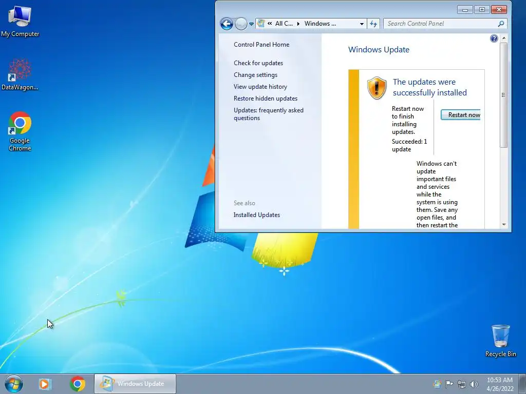Open Action Center flag icon

coord(449,384)
